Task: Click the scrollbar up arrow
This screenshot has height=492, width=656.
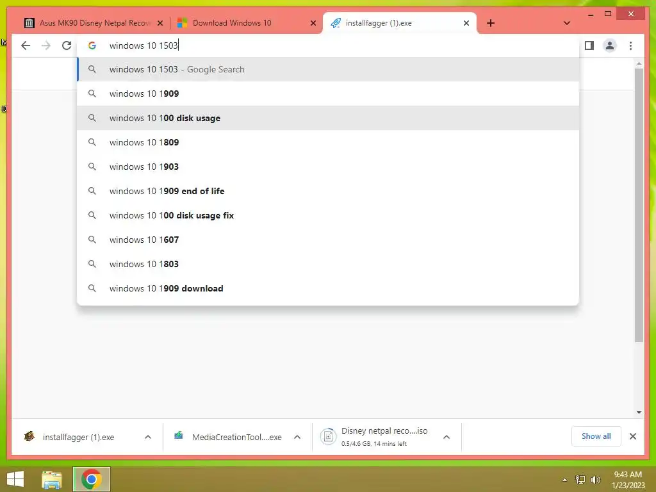Action: 639,63
